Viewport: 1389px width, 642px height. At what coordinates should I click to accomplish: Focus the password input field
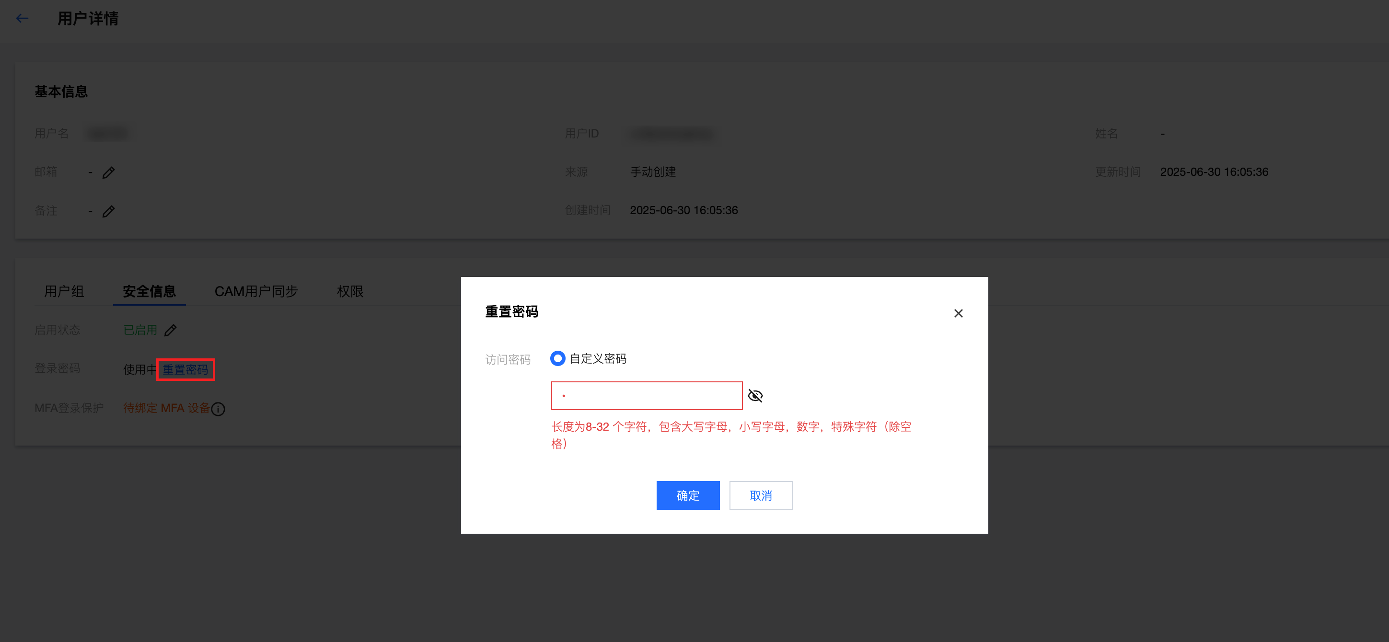[646, 396]
